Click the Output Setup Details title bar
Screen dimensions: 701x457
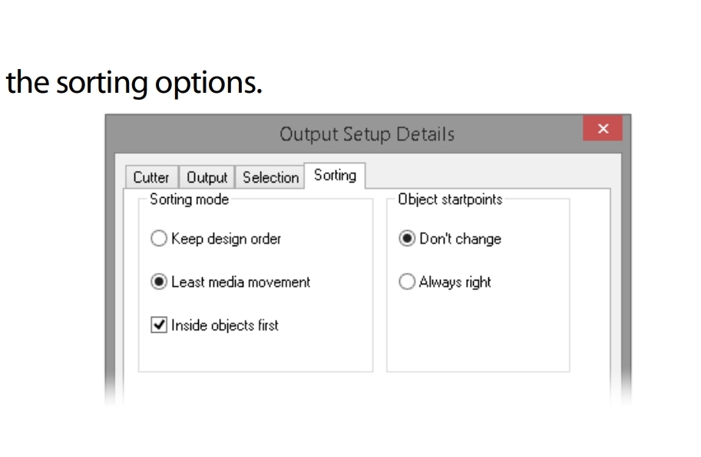click(366, 134)
